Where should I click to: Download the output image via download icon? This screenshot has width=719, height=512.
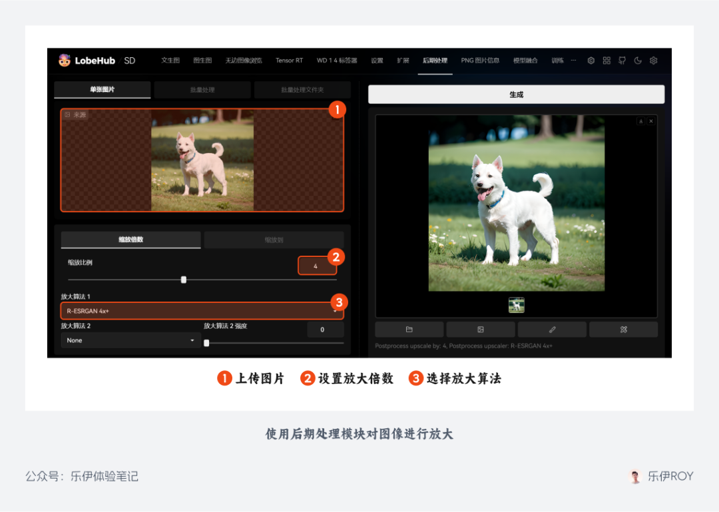(640, 121)
